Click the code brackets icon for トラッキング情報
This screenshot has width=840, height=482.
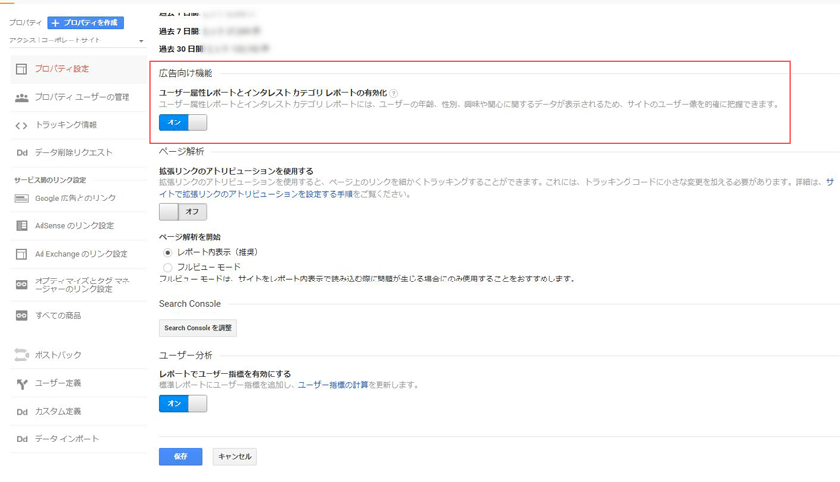[x=21, y=125]
